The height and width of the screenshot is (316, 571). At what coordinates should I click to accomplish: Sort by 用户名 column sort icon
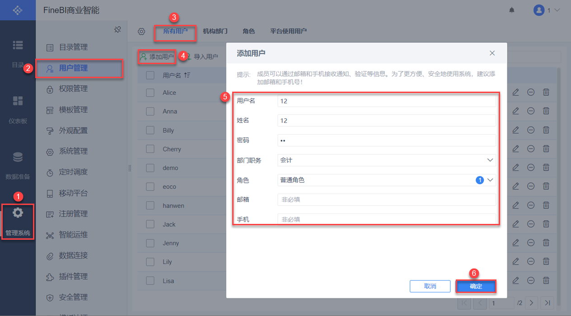pyautogui.click(x=187, y=75)
